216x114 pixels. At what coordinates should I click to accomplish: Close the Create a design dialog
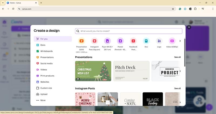189,27
